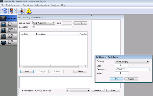Open the Operations menu
The width and height of the screenshot is (153, 96).
28,5
